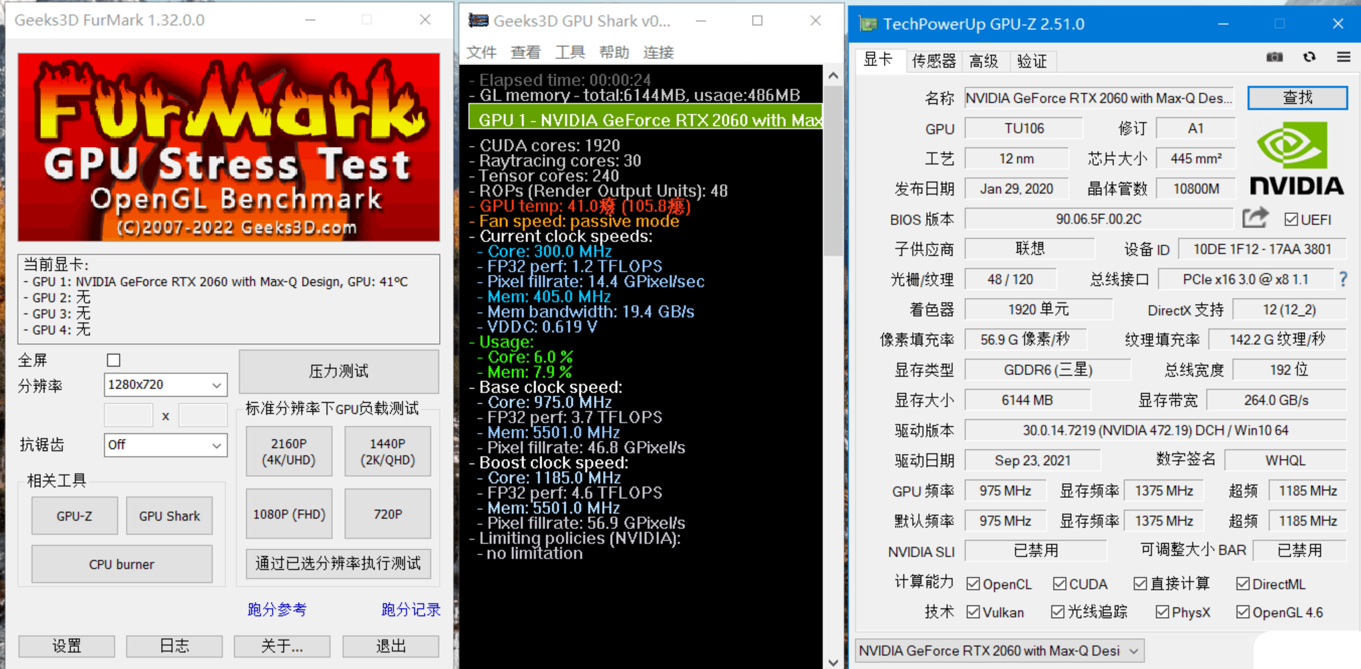This screenshot has width=1361, height=669.
Task: Click the 720P preset button
Action: (387, 514)
